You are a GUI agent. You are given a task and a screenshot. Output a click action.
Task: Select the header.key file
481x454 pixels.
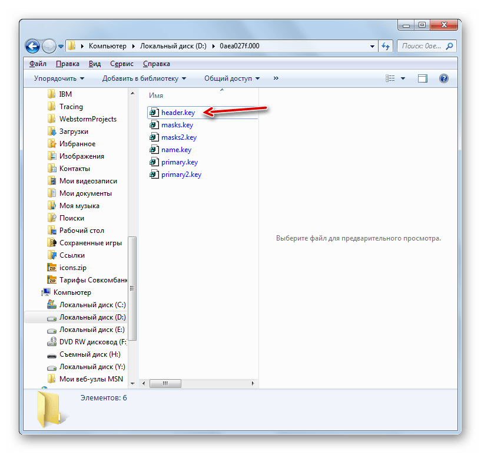[x=177, y=113]
